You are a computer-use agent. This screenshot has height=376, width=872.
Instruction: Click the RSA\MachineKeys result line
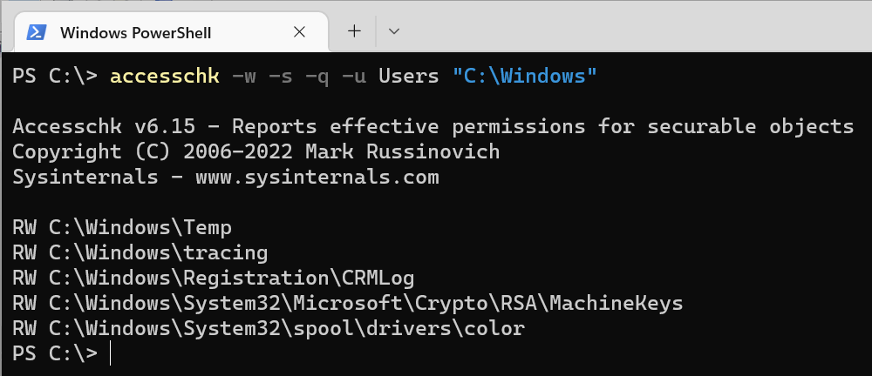347,304
